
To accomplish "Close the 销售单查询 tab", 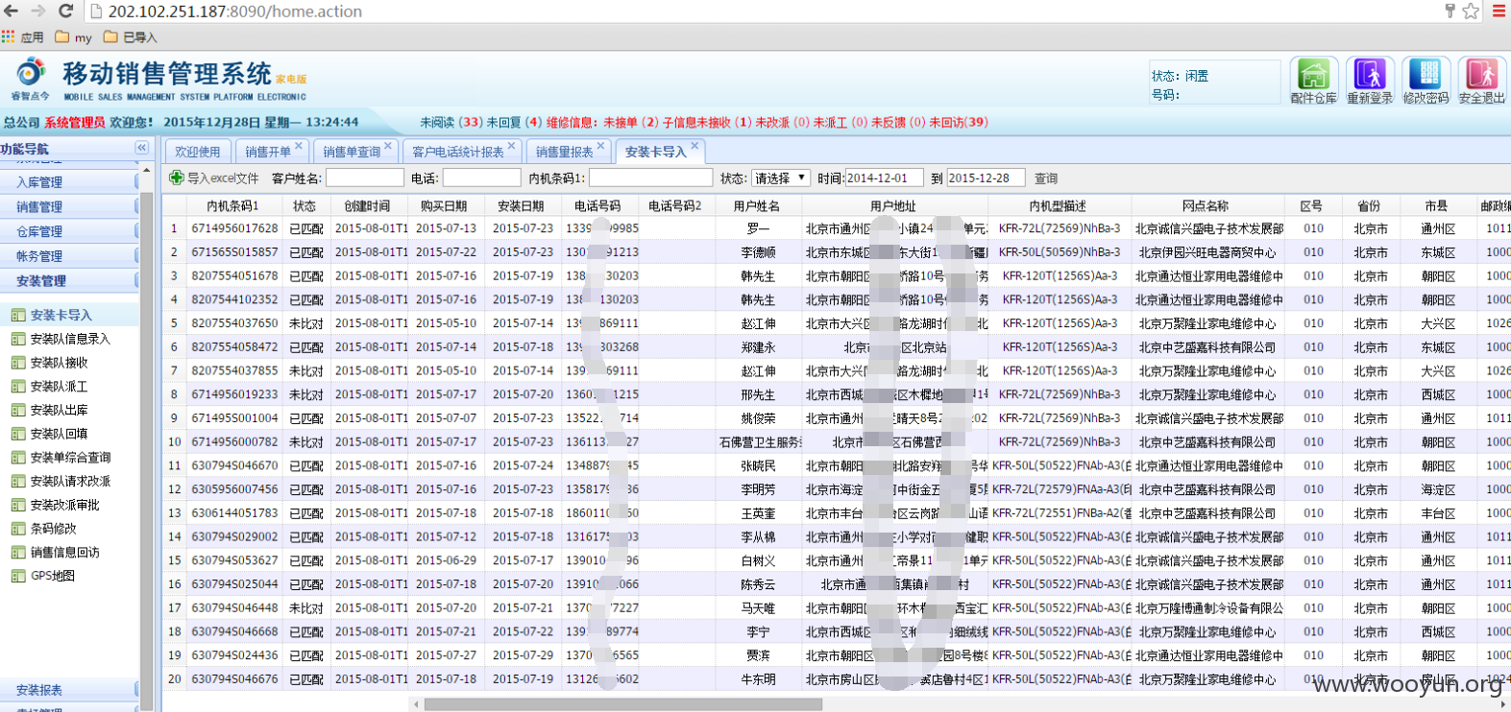I will tap(388, 146).
